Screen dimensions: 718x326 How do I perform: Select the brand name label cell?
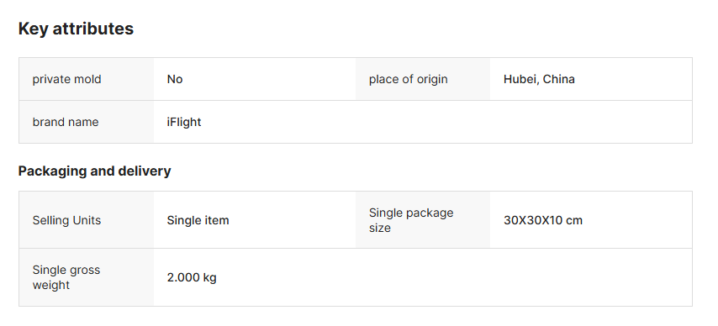(x=86, y=122)
